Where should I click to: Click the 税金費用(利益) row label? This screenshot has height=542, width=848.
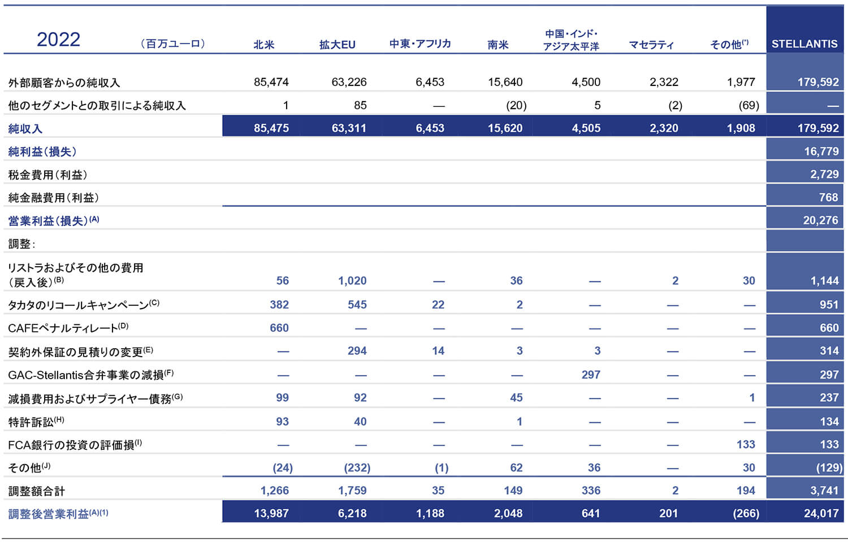48,175
